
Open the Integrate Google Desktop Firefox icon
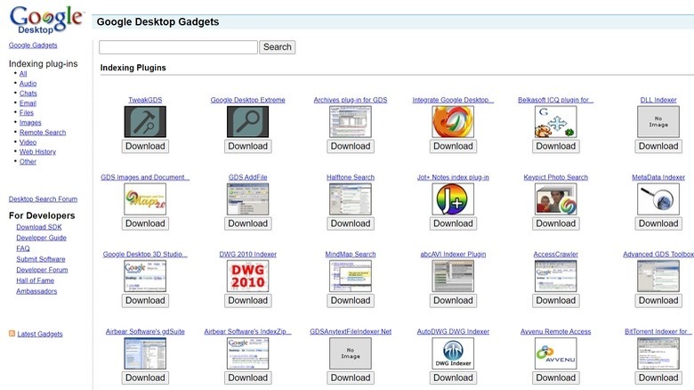click(453, 121)
